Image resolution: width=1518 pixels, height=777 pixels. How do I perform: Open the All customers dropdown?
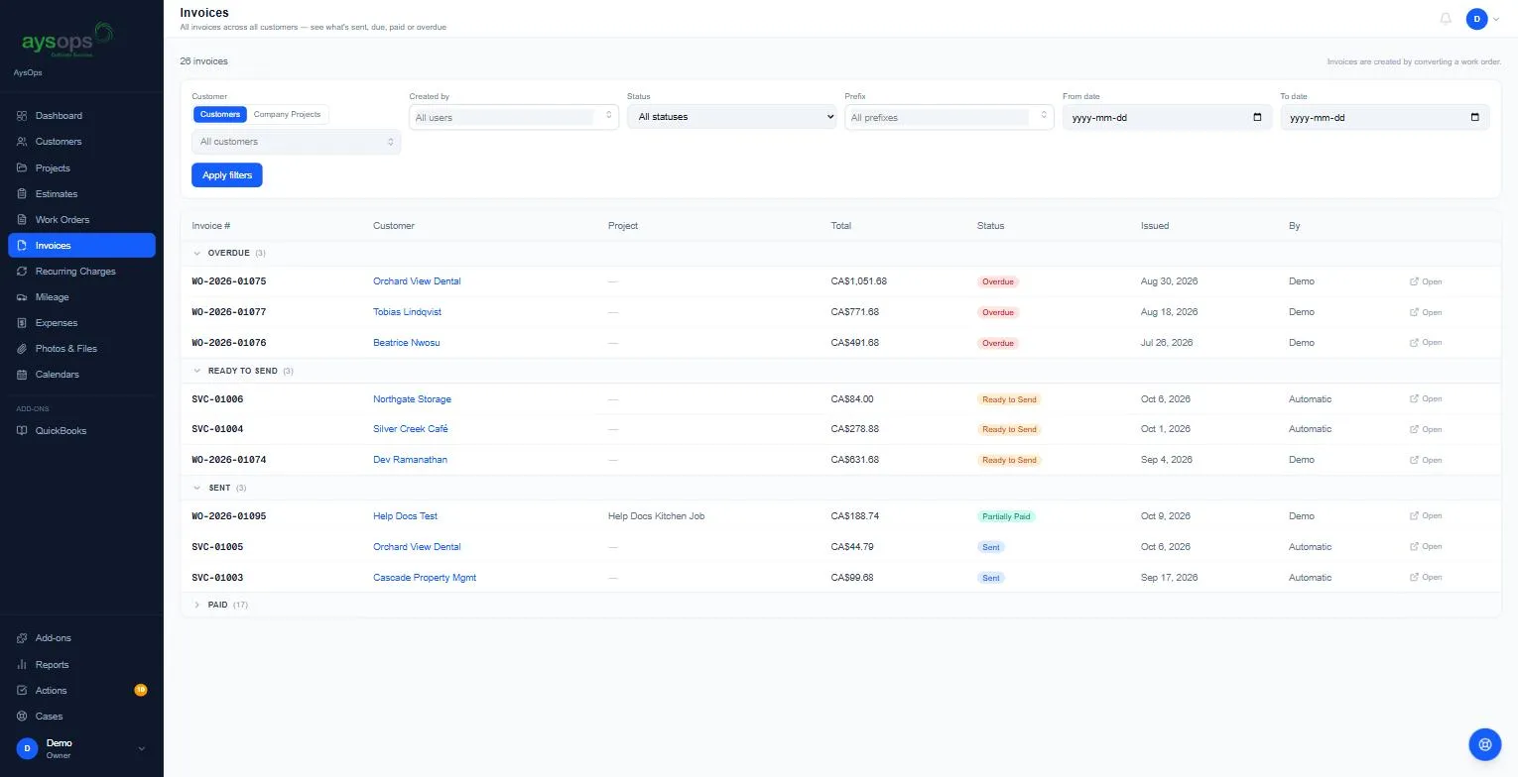click(x=297, y=142)
